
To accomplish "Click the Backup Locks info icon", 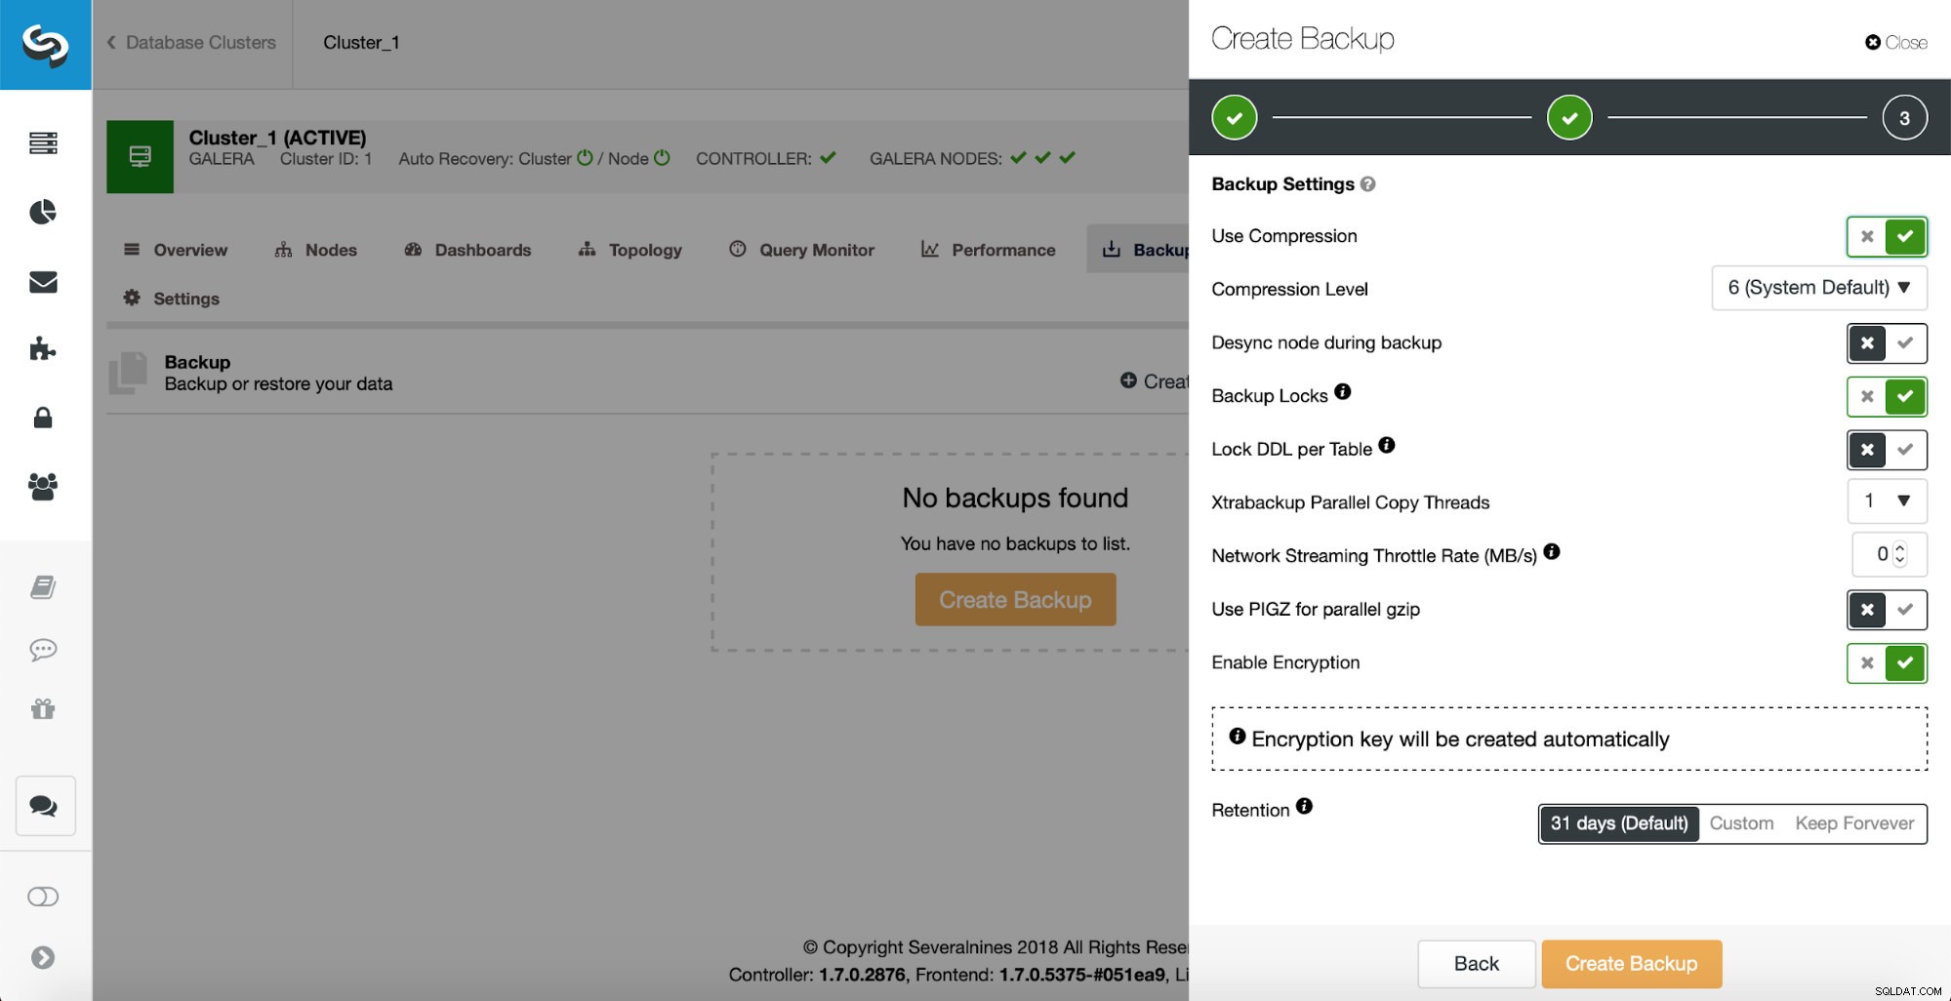I will pos(1343,392).
